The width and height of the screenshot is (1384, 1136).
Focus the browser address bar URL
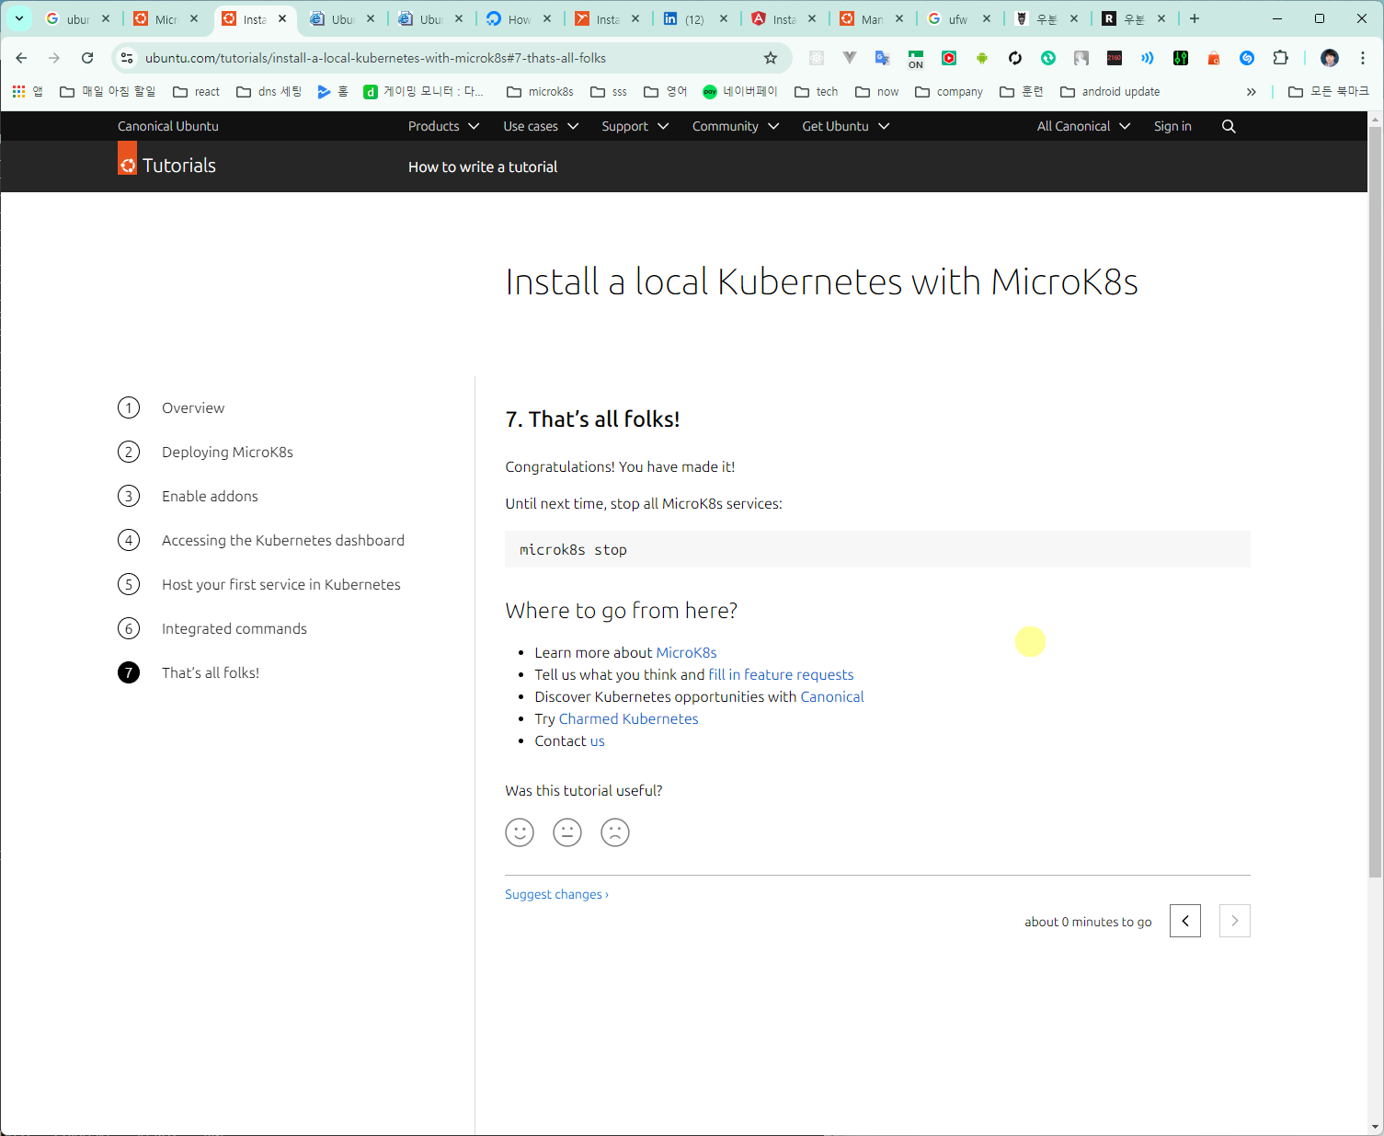(x=375, y=58)
